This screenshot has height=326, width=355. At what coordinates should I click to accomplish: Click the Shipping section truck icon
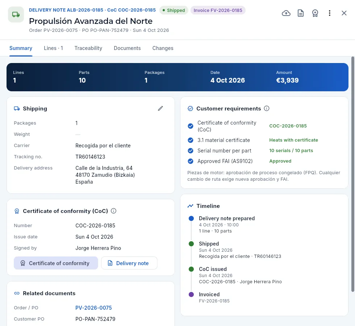click(x=17, y=108)
